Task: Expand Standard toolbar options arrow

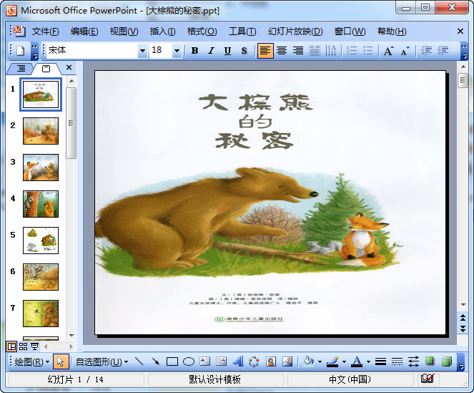Action: pos(35,51)
